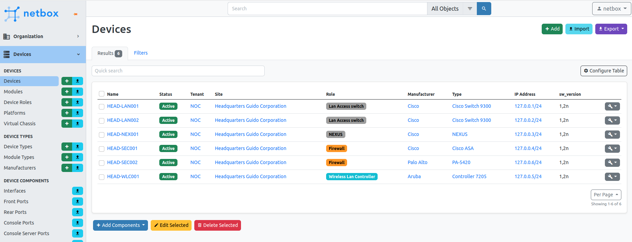632x242 pixels.
Task: Add a module type with plus icon
Action: tap(67, 157)
